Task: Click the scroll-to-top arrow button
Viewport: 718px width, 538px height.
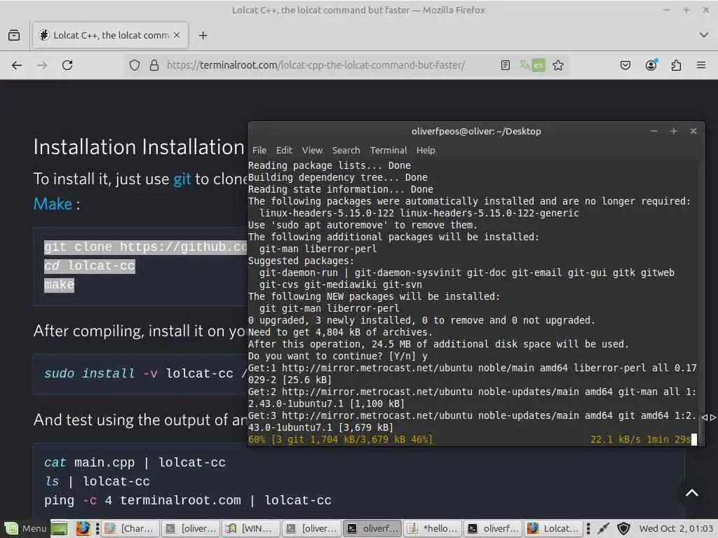Action: (692, 492)
